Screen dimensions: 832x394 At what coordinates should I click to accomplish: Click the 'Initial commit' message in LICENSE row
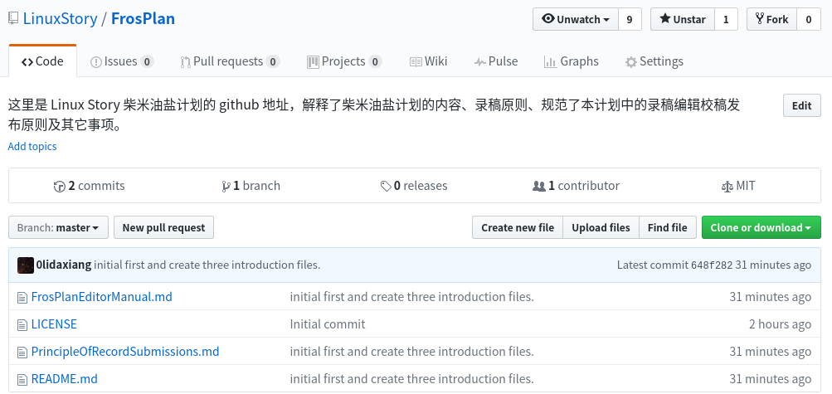328,324
